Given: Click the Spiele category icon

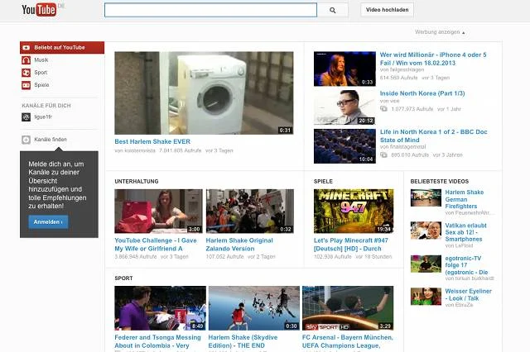Looking at the screenshot, I should [x=26, y=85].
